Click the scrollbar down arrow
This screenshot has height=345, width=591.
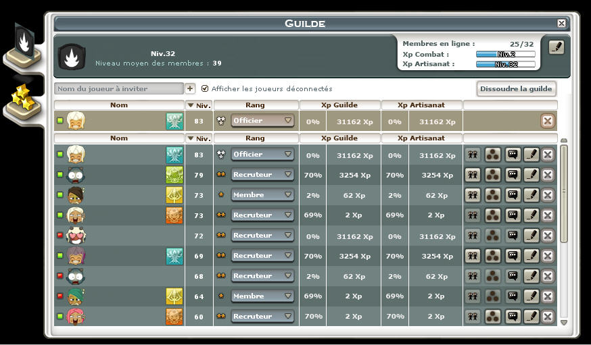[x=564, y=323]
